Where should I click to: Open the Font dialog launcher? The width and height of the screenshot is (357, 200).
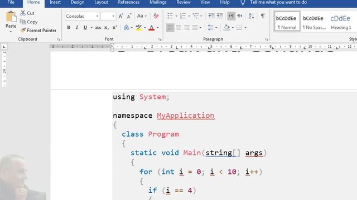coord(160,39)
